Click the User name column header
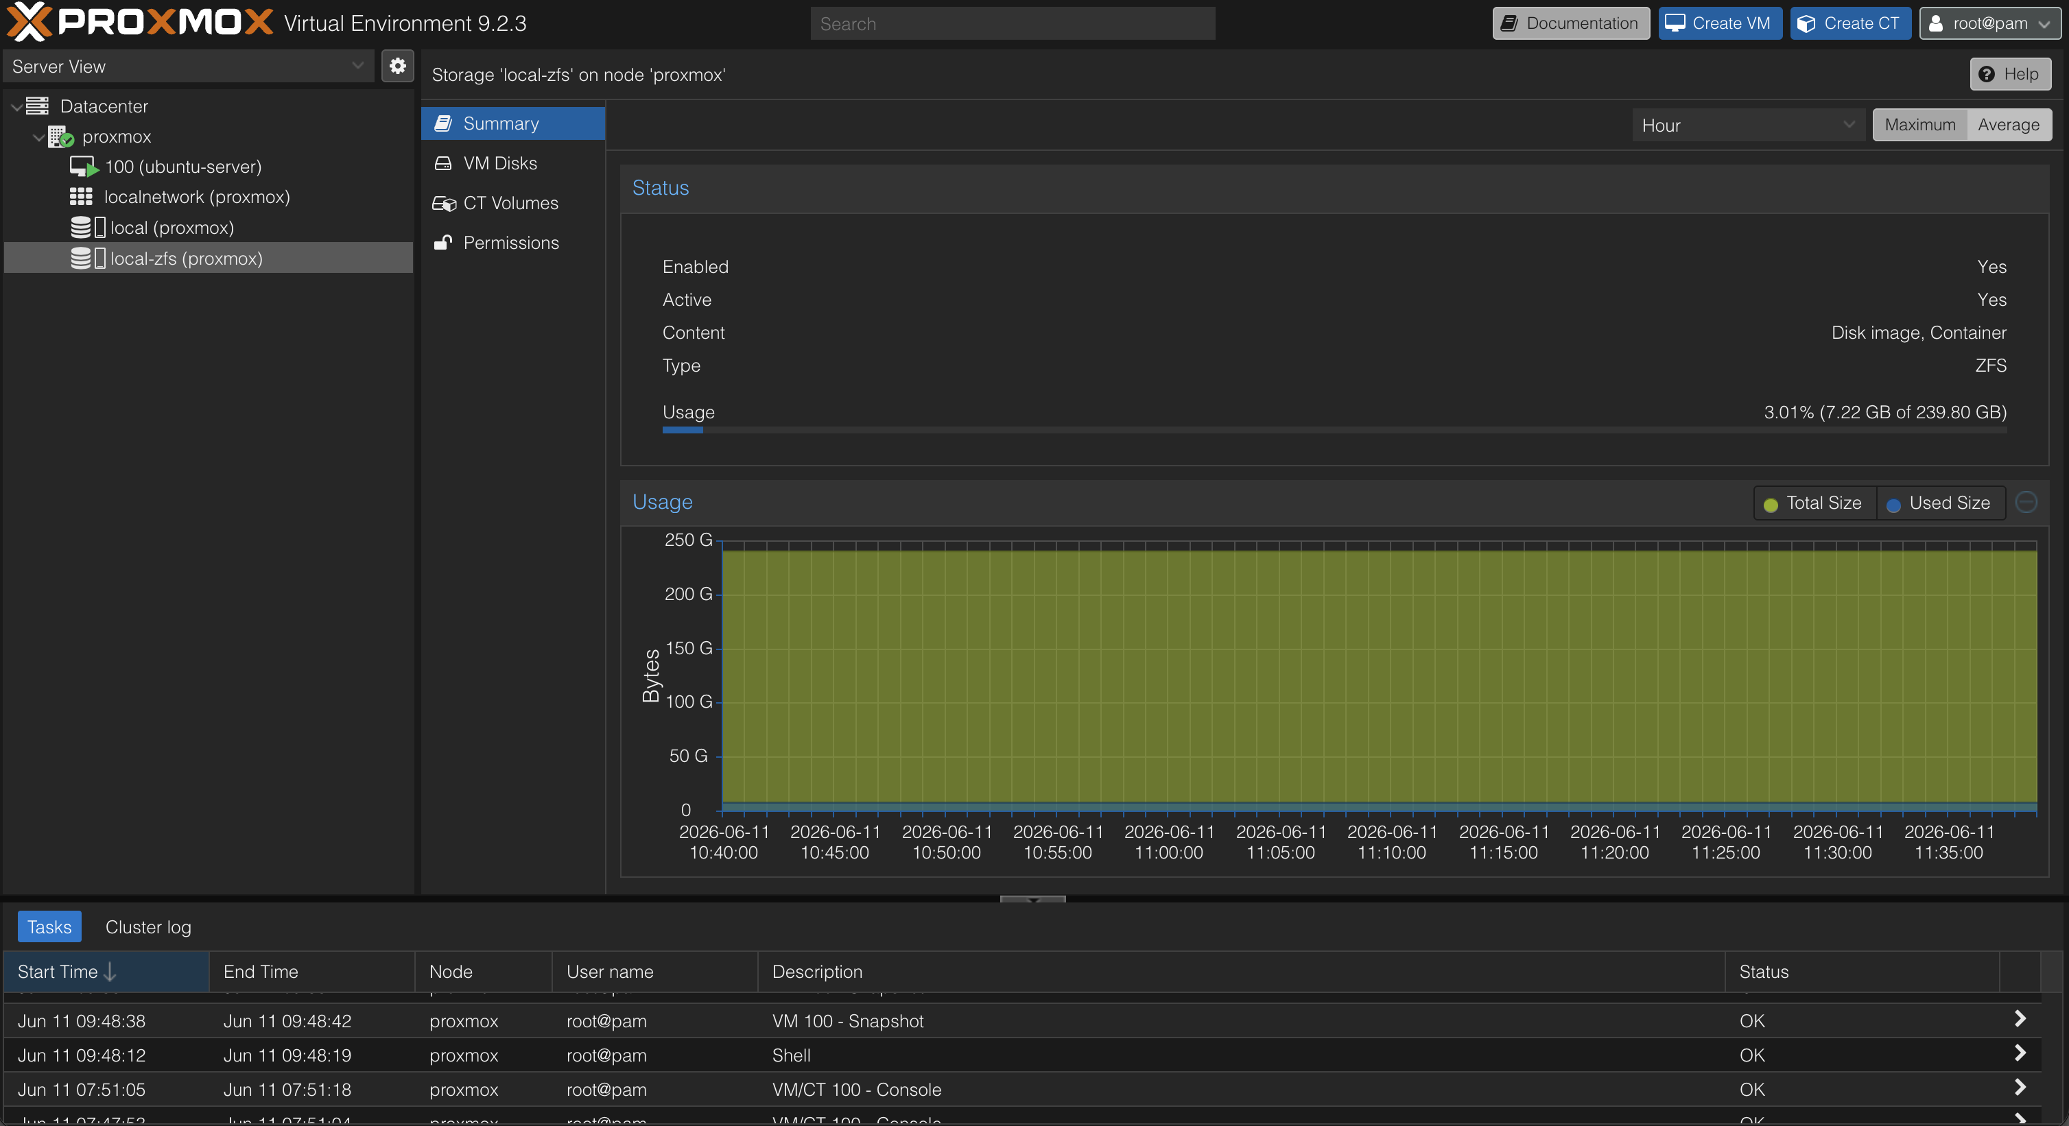The width and height of the screenshot is (2069, 1126). coord(654,972)
